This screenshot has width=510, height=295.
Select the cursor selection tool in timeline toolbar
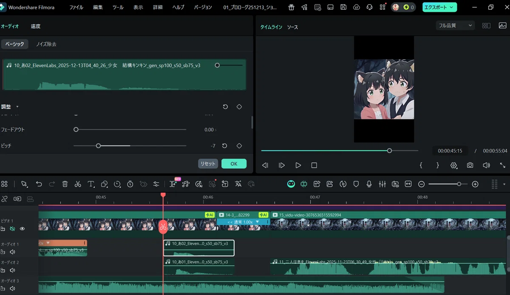[24, 184]
